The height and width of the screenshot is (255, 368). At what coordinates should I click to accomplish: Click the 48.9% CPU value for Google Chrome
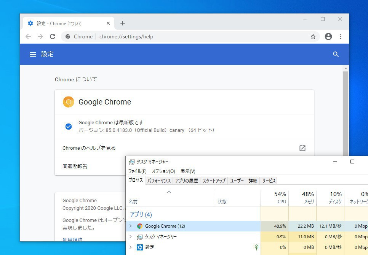click(280, 226)
